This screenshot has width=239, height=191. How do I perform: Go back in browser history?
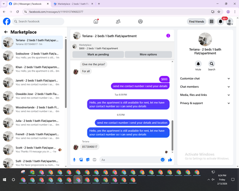[x=4, y=11]
